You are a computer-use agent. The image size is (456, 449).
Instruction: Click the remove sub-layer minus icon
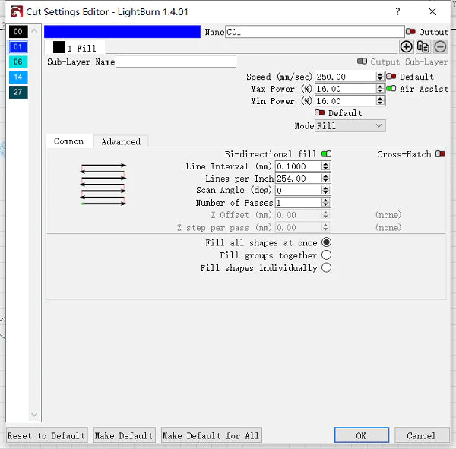pyautogui.click(x=440, y=47)
